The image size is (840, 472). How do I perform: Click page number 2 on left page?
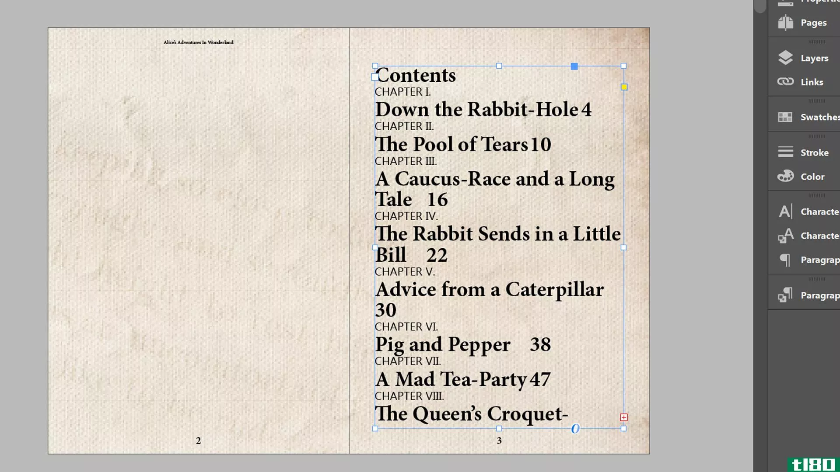pos(198,441)
